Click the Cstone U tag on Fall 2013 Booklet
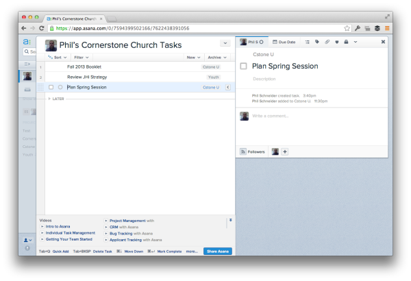 coord(211,67)
